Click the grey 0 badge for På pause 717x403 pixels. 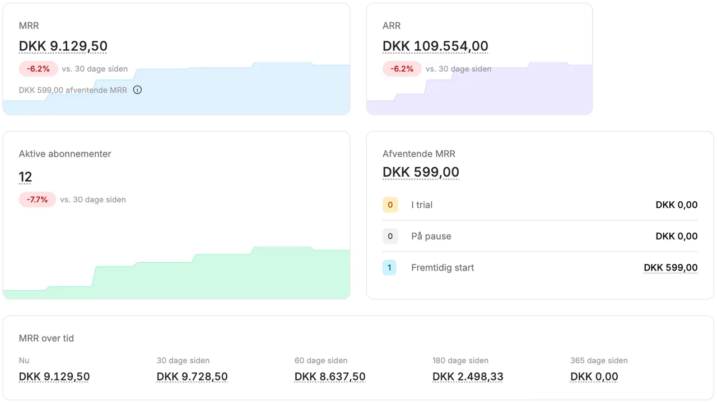coord(390,236)
